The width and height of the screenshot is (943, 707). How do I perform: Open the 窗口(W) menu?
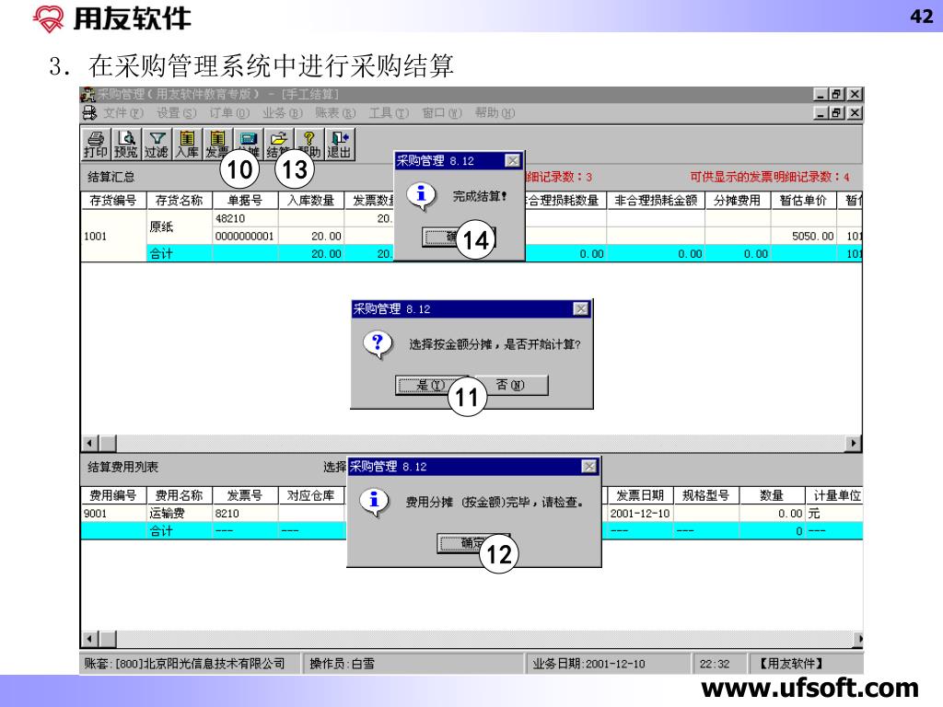[x=441, y=113]
